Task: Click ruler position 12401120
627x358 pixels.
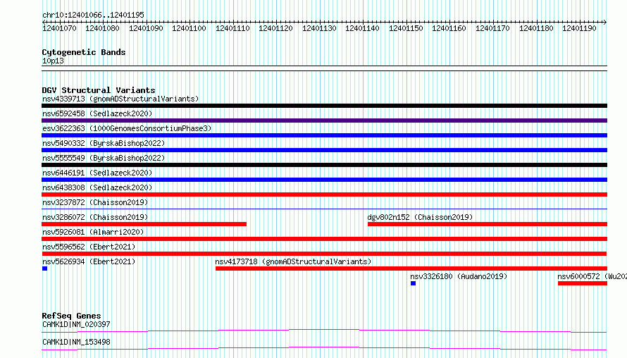Action: coord(276,28)
